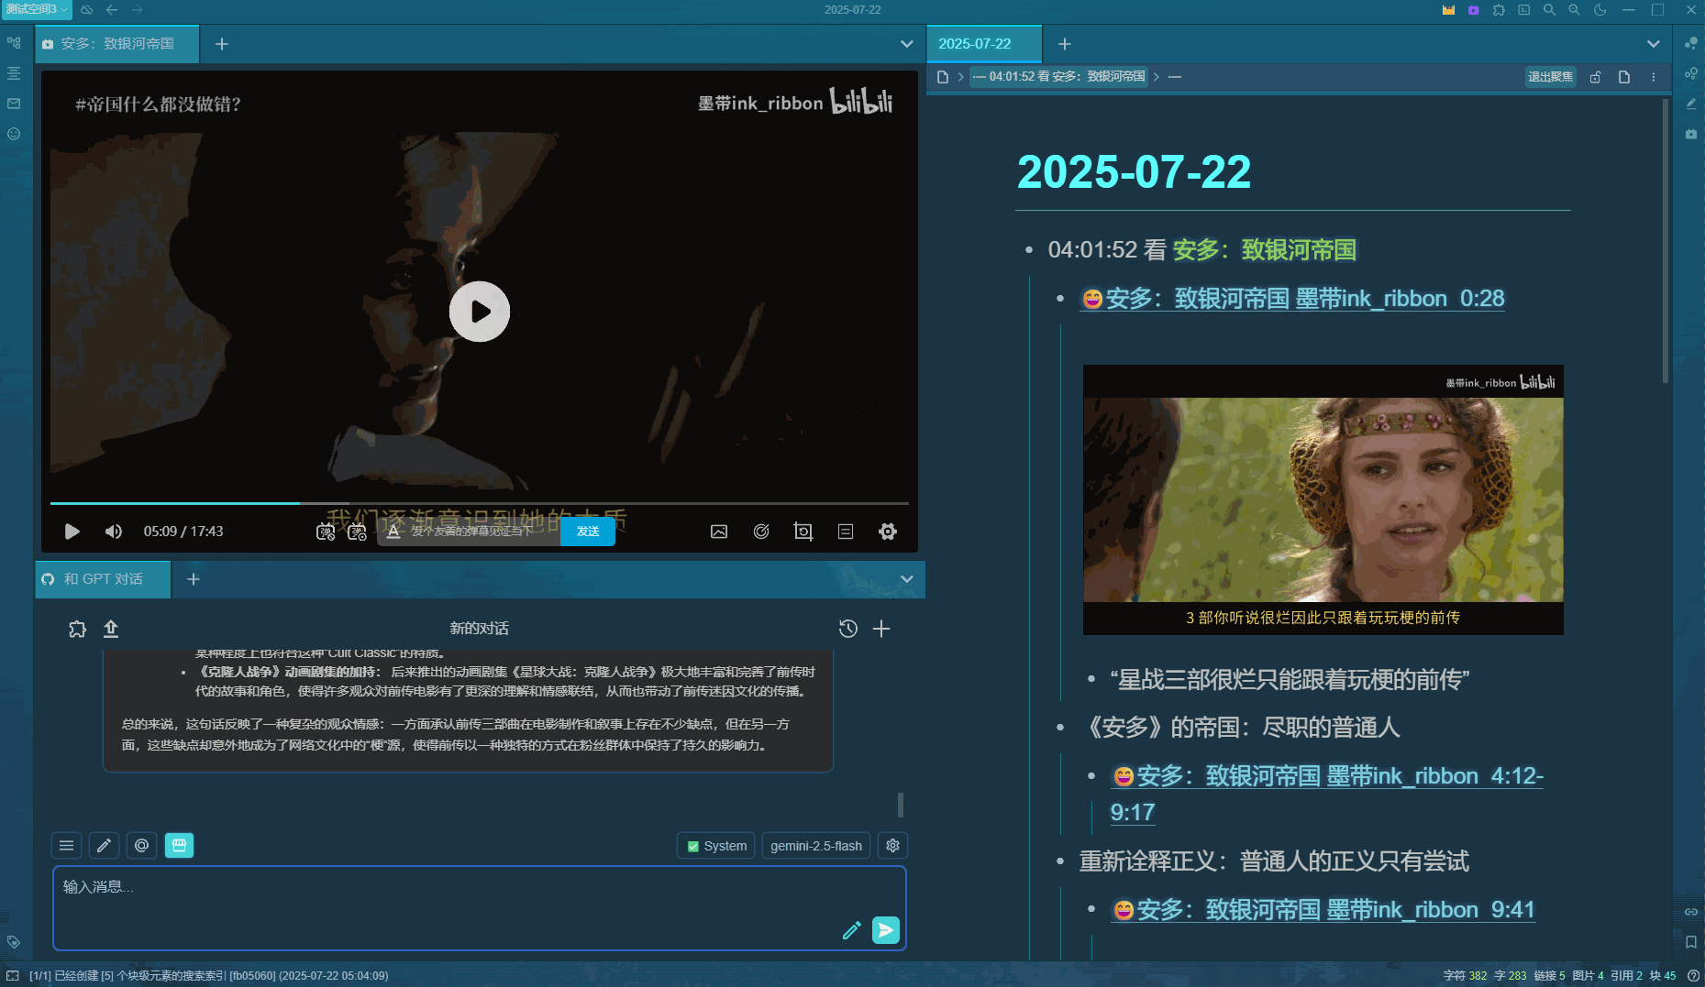
Task: Open the plugin puzzle icon in chat panel
Action: [77, 629]
